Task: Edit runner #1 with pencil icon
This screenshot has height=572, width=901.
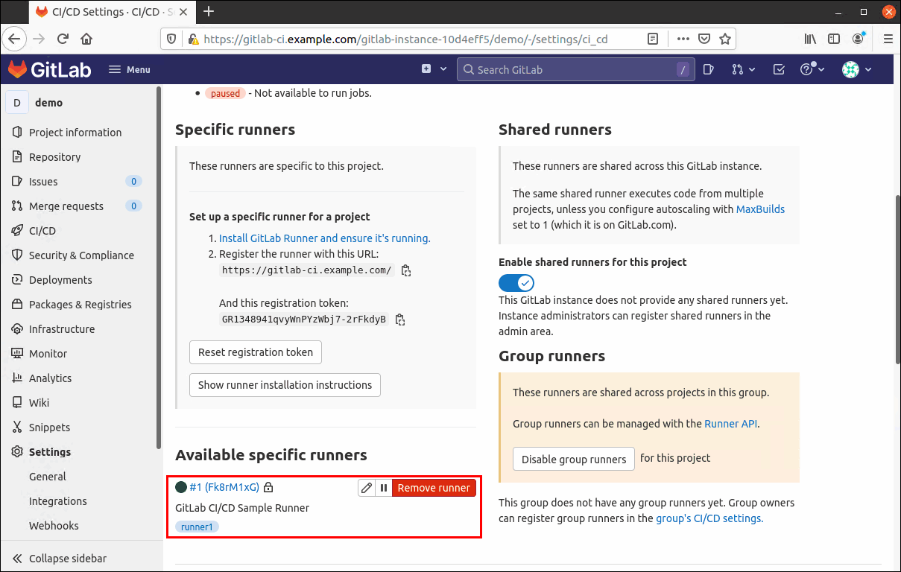Action: [366, 488]
